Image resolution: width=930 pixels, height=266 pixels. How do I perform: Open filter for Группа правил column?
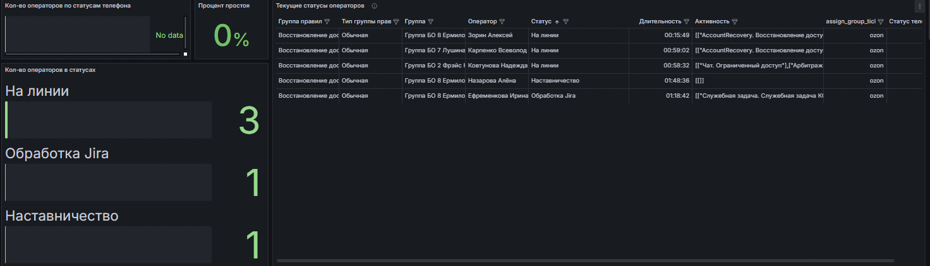(x=327, y=21)
